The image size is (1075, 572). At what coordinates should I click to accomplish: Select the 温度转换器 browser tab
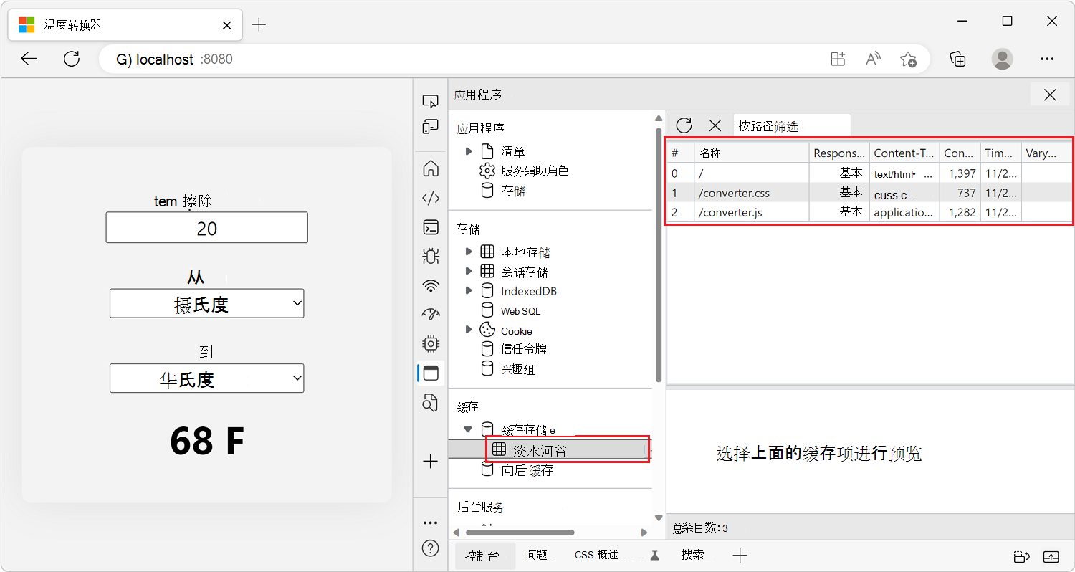125,24
